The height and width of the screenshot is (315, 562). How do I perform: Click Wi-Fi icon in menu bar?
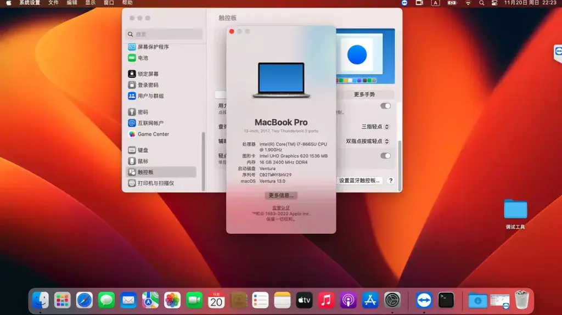tap(468, 3)
